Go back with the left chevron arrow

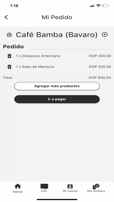(6, 17)
